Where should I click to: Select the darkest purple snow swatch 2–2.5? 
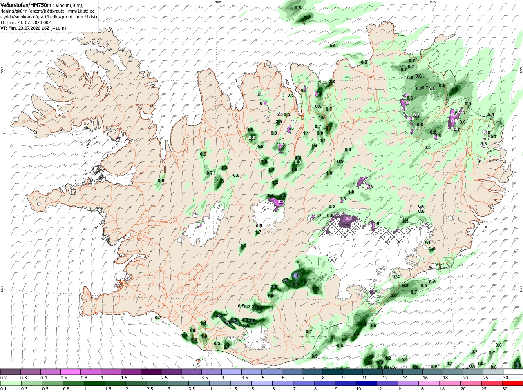pyautogui.click(x=151, y=372)
